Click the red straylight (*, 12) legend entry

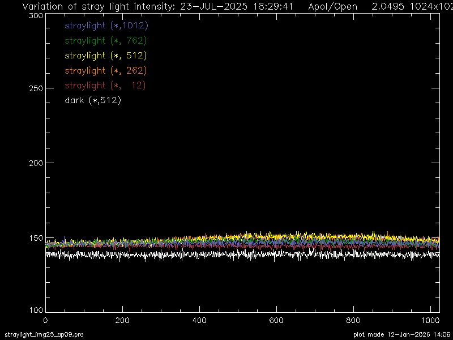(105, 85)
